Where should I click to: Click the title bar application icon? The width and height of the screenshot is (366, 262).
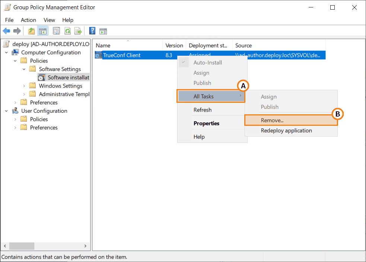7,7
